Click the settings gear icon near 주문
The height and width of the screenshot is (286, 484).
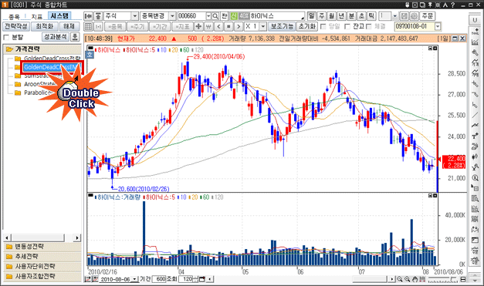[414, 15]
